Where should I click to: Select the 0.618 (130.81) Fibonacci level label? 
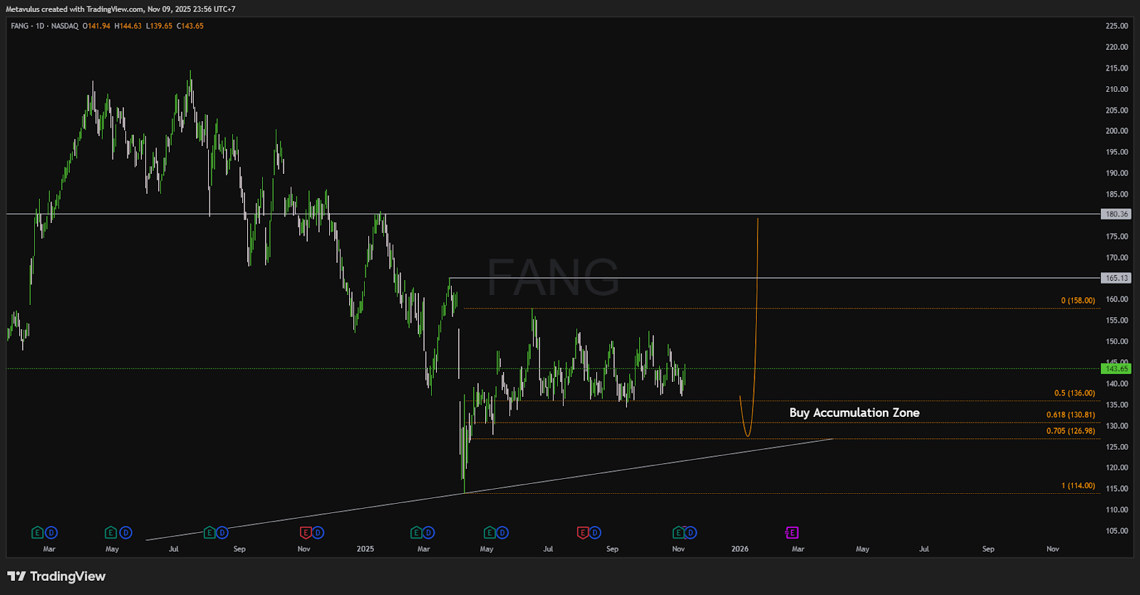(1070, 415)
